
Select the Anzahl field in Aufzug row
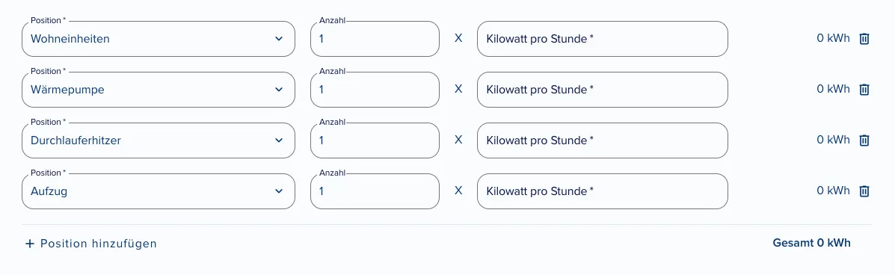coord(375,191)
